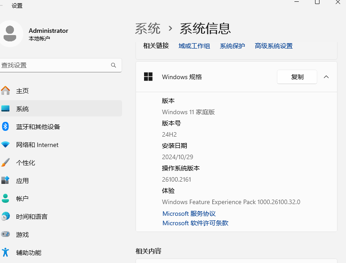The width and height of the screenshot is (346, 263).
Task: Open the 域或工作组 link
Action: click(194, 46)
